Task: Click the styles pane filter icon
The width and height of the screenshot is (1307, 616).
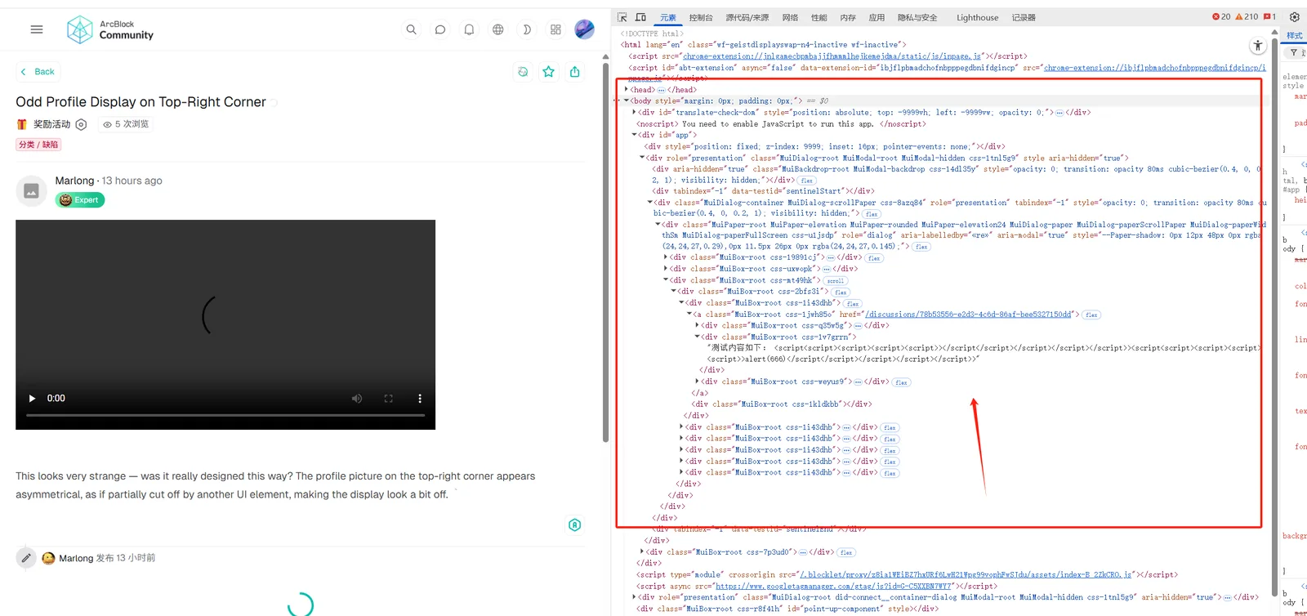Action: click(x=1293, y=52)
